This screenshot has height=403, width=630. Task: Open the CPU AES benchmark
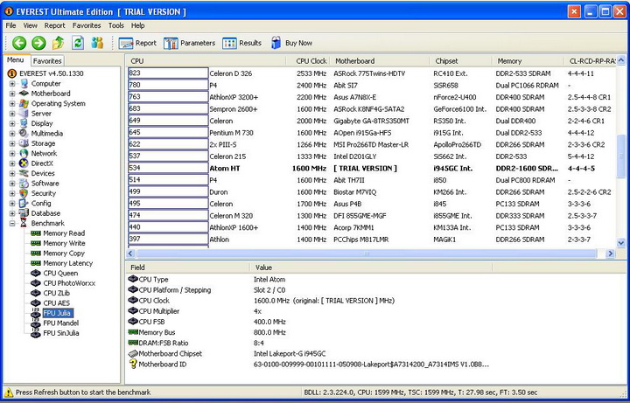coord(57,303)
